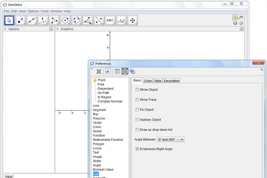Select the New Point tool
Image resolution: width=267 pixels, height=178 pixels.
20,20
